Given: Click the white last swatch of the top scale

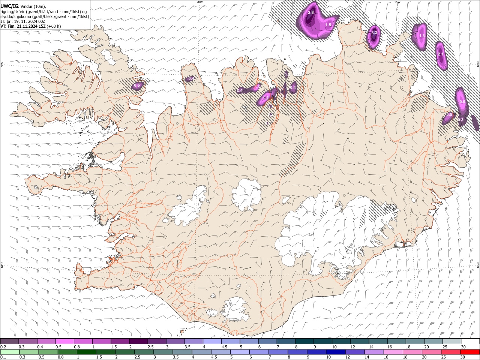Looking at the screenshot, I should pyautogui.click(x=470, y=341).
